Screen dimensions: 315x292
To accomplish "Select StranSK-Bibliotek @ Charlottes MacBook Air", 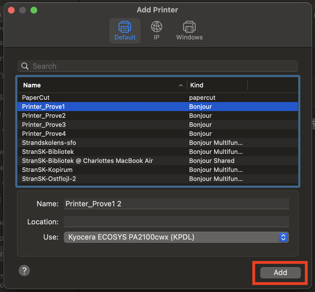I will click(88, 161).
